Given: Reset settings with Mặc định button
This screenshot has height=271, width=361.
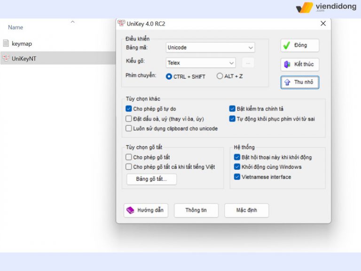Looking at the screenshot, I should (247, 210).
